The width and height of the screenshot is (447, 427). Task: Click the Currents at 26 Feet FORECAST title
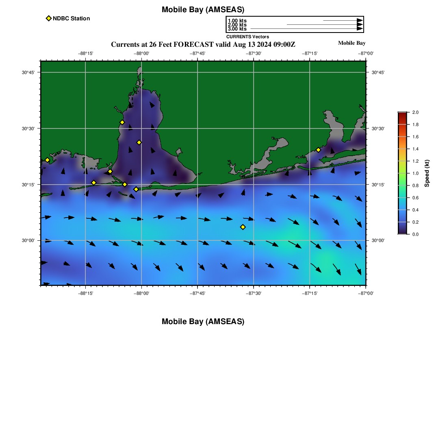tap(203, 44)
